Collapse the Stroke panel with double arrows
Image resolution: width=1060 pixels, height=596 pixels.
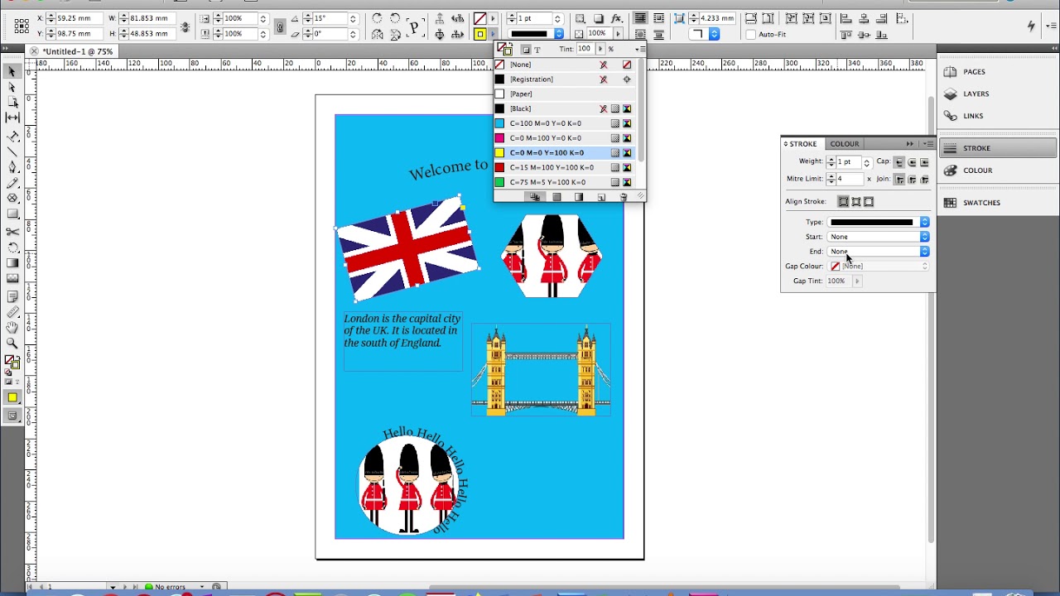(x=909, y=144)
